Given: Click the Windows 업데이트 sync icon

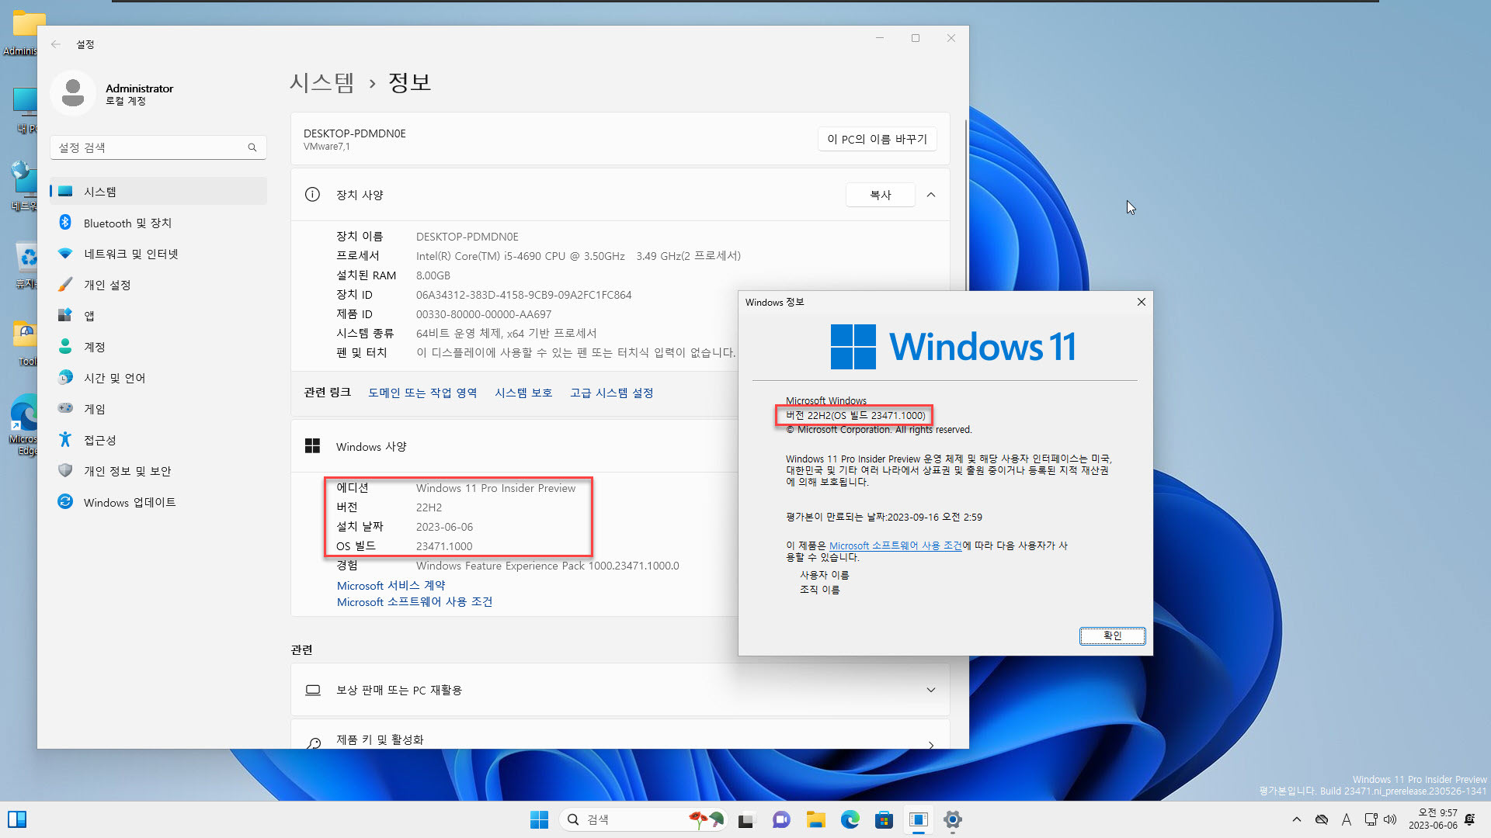Looking at the screenshot, I should tap(65, 502).
